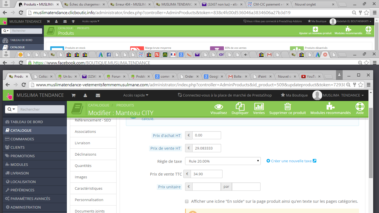The image size is (379, 213).
Task: Click the Aide icon in back PrestaShop window
Action: tap(368, 29)
